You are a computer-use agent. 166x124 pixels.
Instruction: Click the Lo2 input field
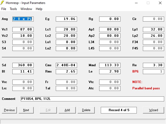[66, 48]
